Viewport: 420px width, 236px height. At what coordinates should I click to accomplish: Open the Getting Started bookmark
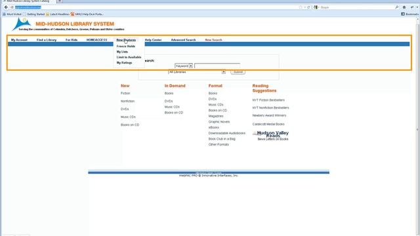33,14
